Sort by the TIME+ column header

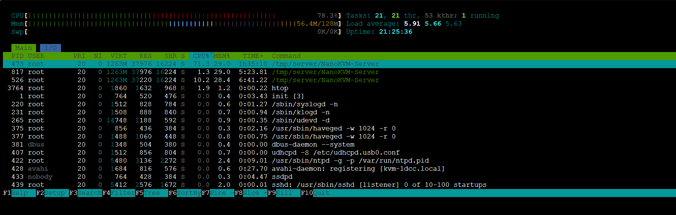(253, 56)
